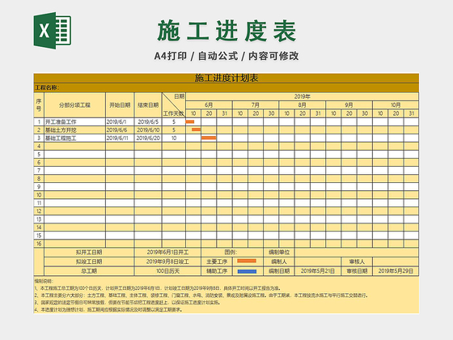Image resolution: width=453 pixels, height=340 pixels.
Task: Click the value 100日历天
Action: coord(167,271)
